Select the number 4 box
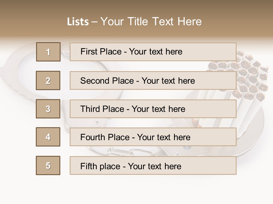273x204 pixels. click(x=48, y=137)
